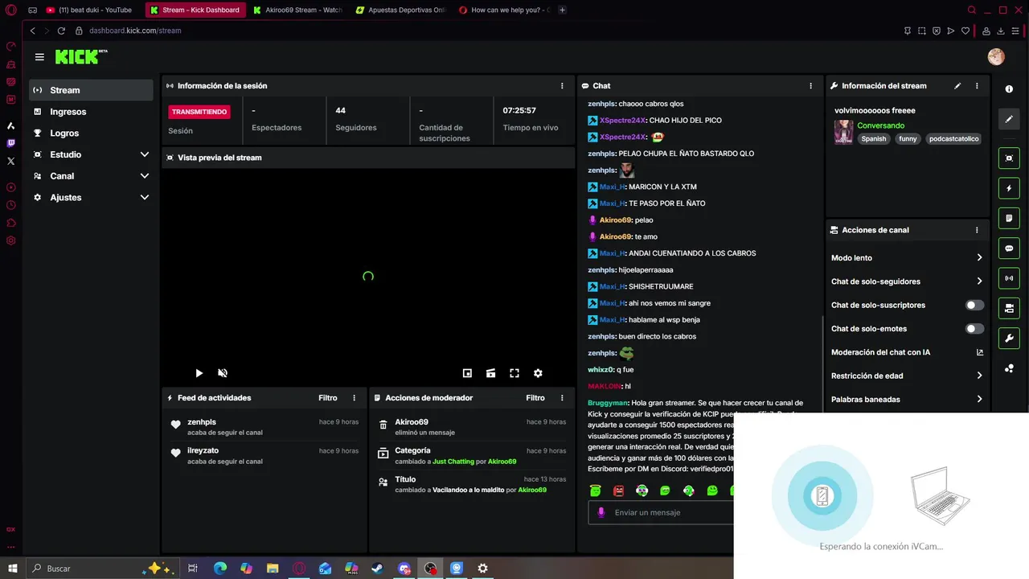
Task: Open Filtro in Feed de actividades
Action: tap(327, 397)
